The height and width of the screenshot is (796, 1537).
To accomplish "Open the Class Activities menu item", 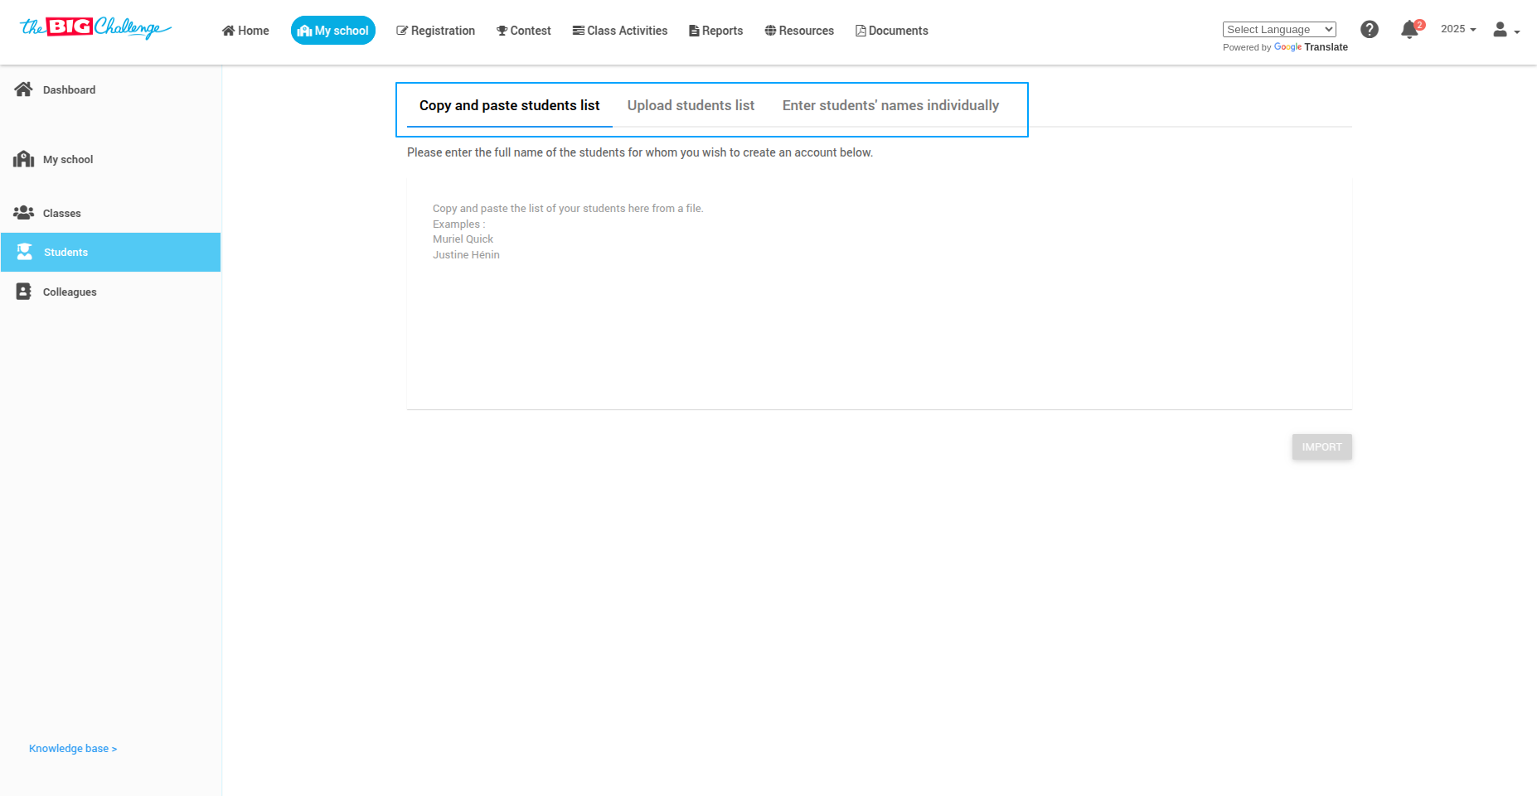I will point(620,31).
